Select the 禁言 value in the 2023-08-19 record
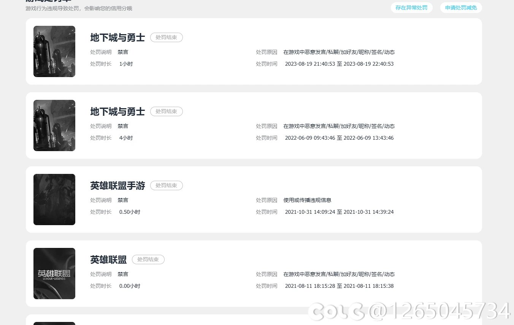 (x=123, y=52)
